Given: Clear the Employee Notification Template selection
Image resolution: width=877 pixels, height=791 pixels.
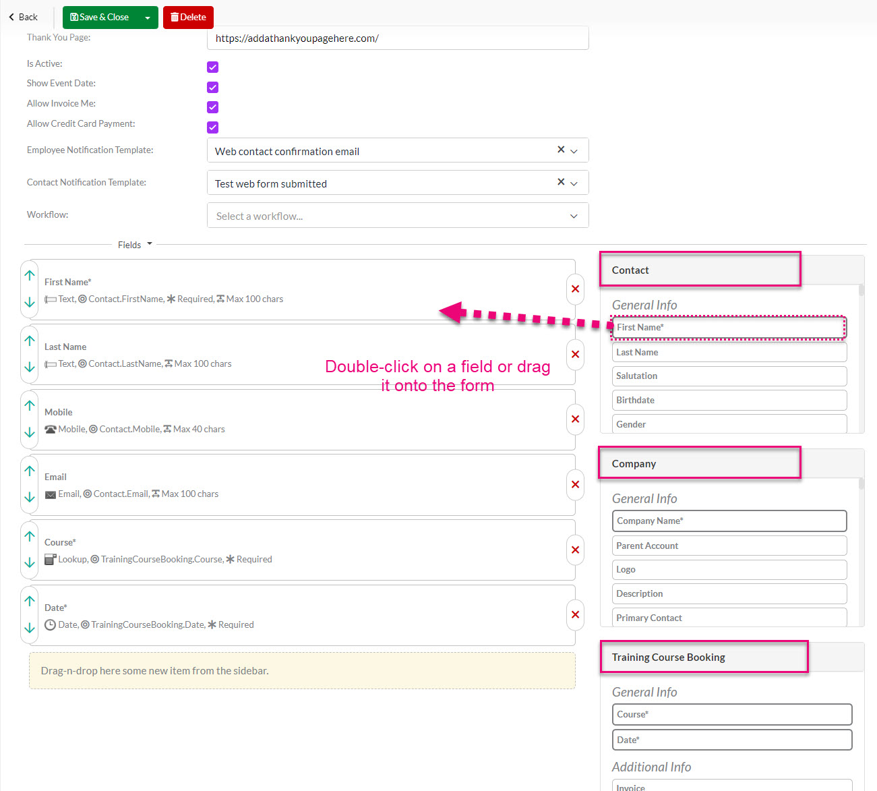Looking at the screenshot, I should pyautogui.click(x=561, y=150).
